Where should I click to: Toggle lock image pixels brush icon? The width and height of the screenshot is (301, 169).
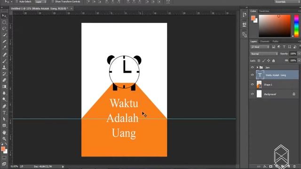(264, 61)
